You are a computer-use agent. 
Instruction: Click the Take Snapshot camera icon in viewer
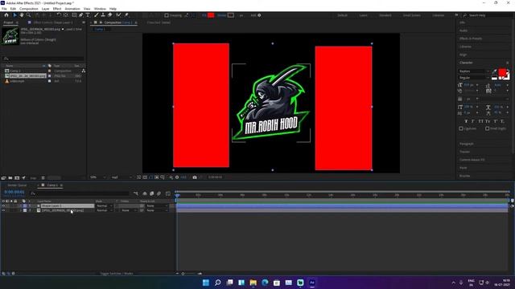195,177
